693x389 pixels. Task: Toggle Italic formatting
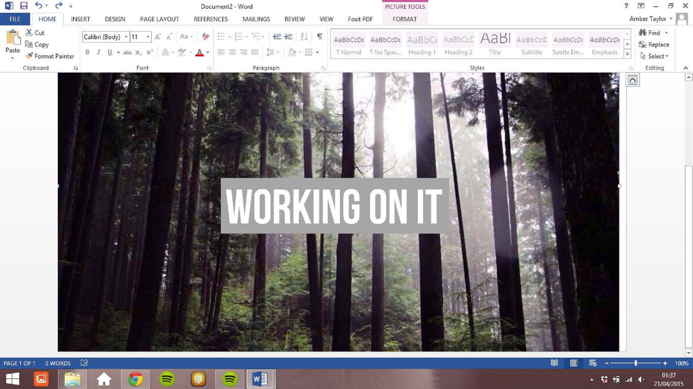pos(98,52)
